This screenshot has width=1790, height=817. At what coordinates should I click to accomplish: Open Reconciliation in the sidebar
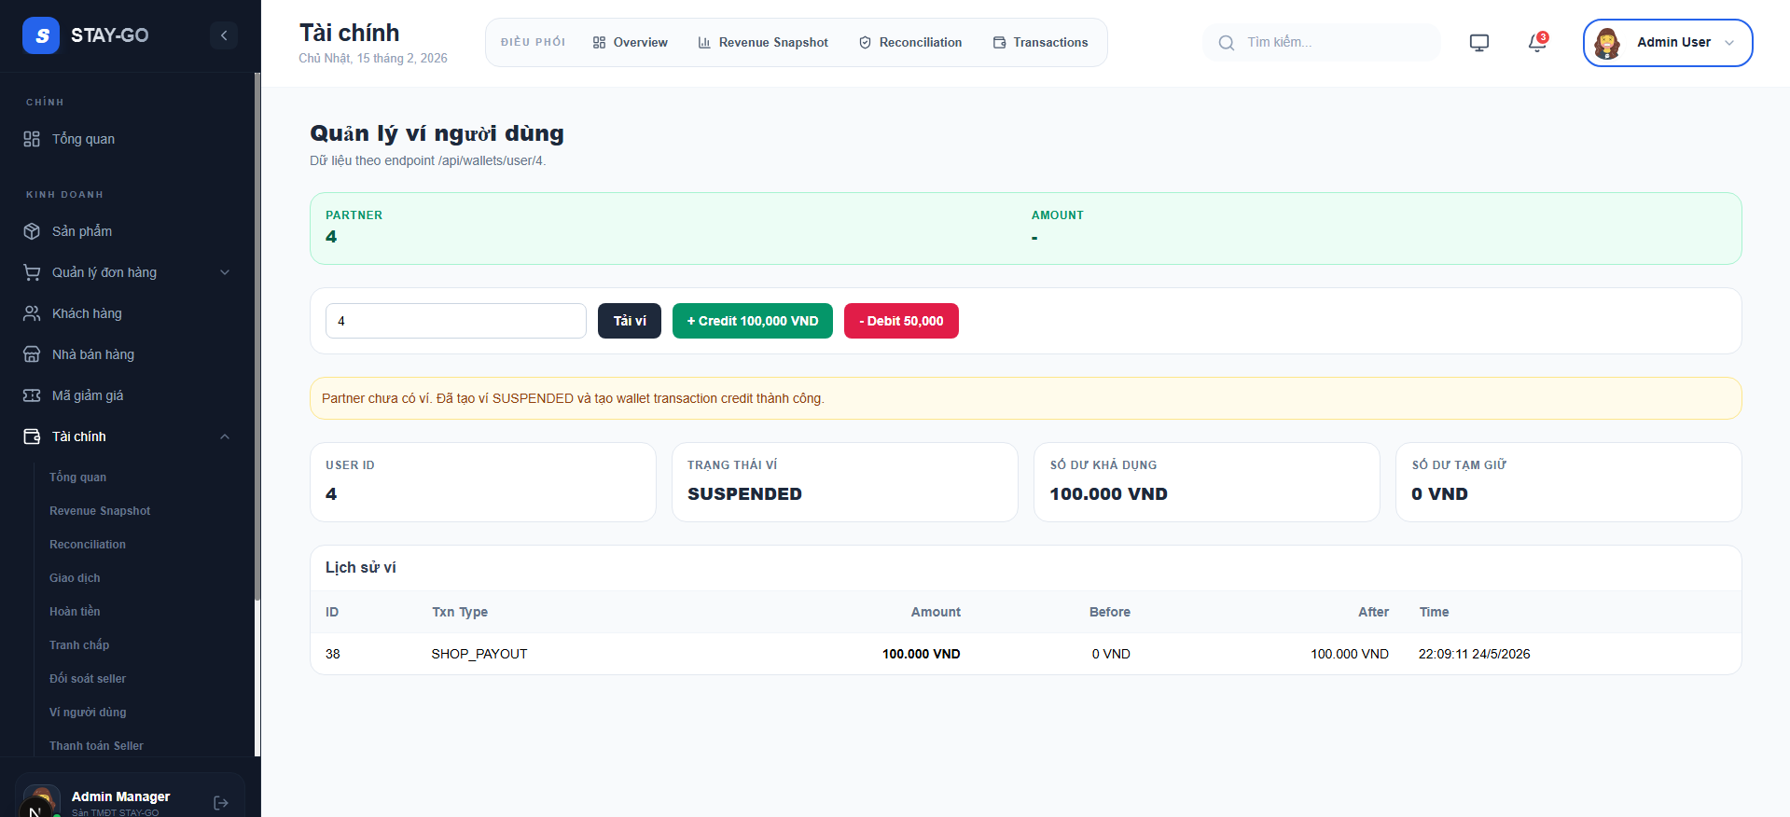[88, 545]
